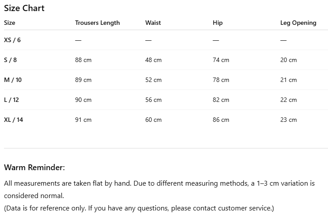The height and width of the screenshot is (222, 328).
Task: Select the XL / 14 size row label
Action: point(13,120)
